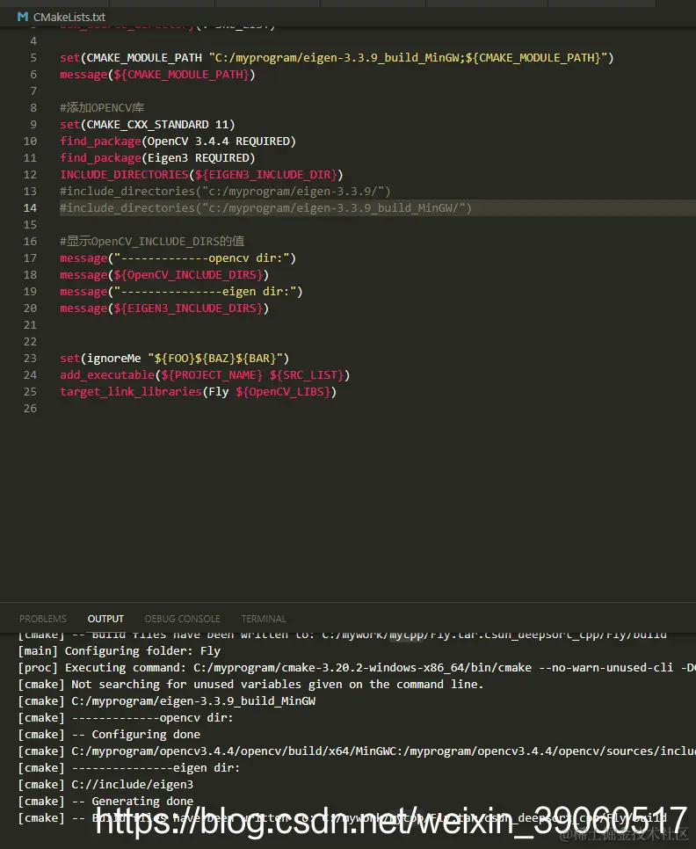
Task: Click commented include_directories eigen-3.3.9/ line 13
Action: click(x=225, y=191)
